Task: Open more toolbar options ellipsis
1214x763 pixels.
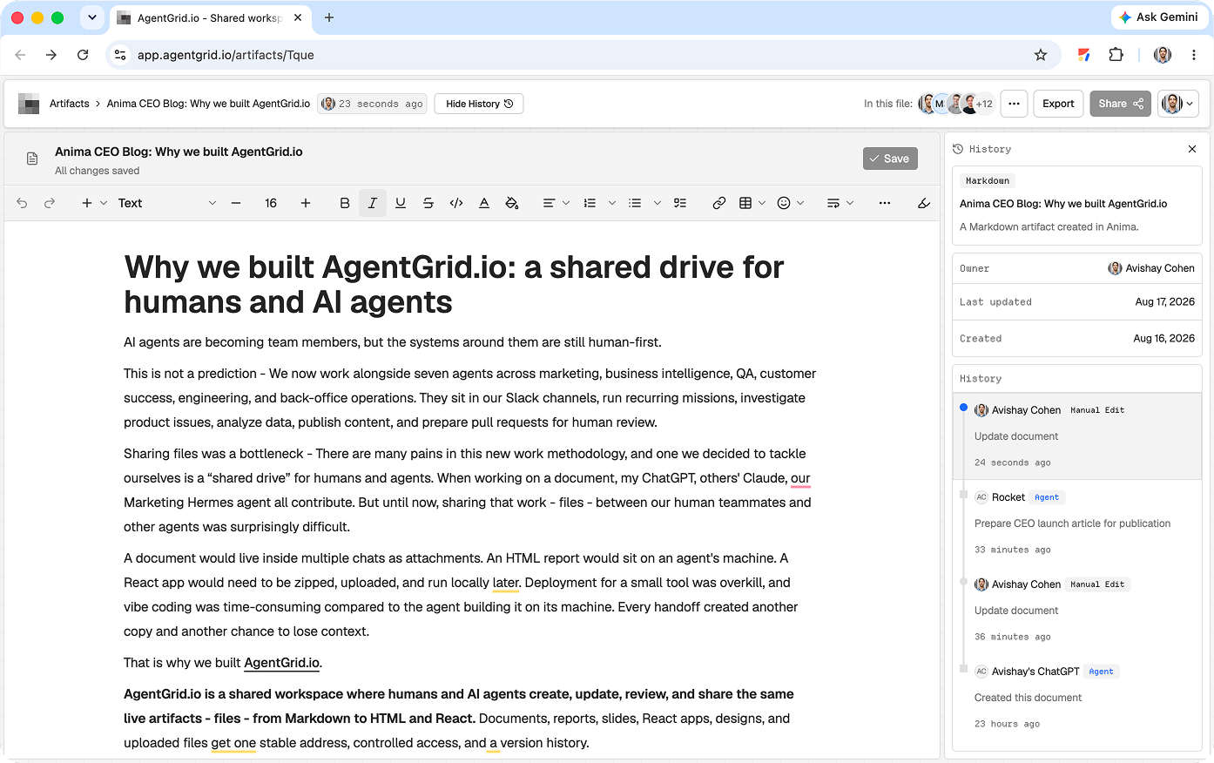Action: click(x=885, y=203)
